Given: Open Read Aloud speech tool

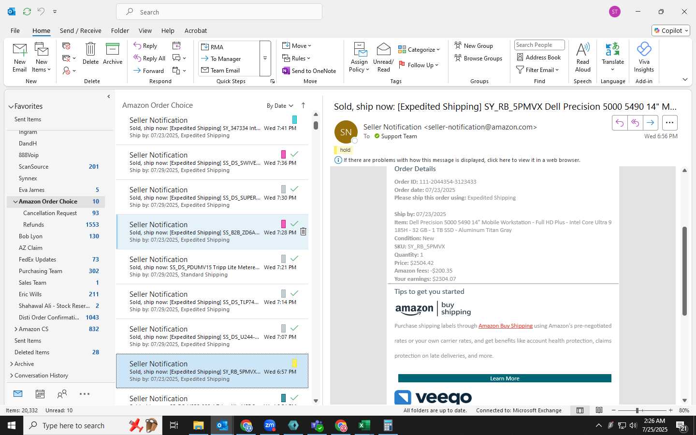Looking at the screenshot, I should (x=582, y=58).
